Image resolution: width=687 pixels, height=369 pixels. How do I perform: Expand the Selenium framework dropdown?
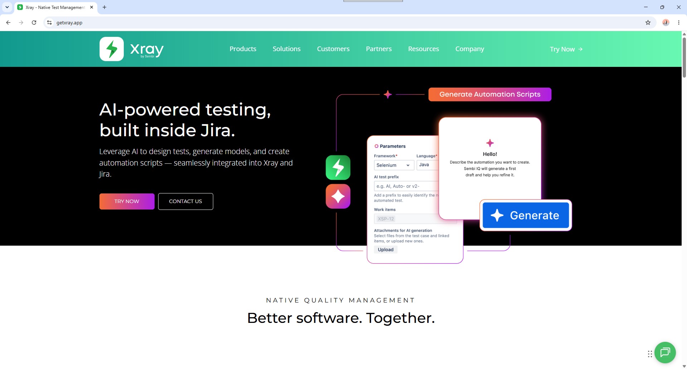[394, 165]
